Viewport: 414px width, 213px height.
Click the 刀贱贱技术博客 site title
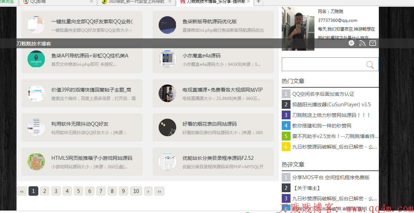point(34,44)
